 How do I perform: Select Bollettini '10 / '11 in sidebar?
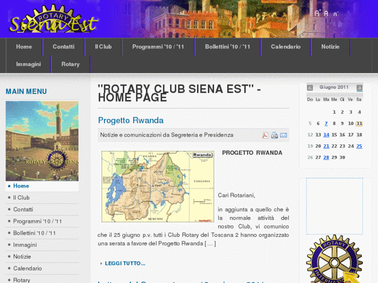coord(42,233)
